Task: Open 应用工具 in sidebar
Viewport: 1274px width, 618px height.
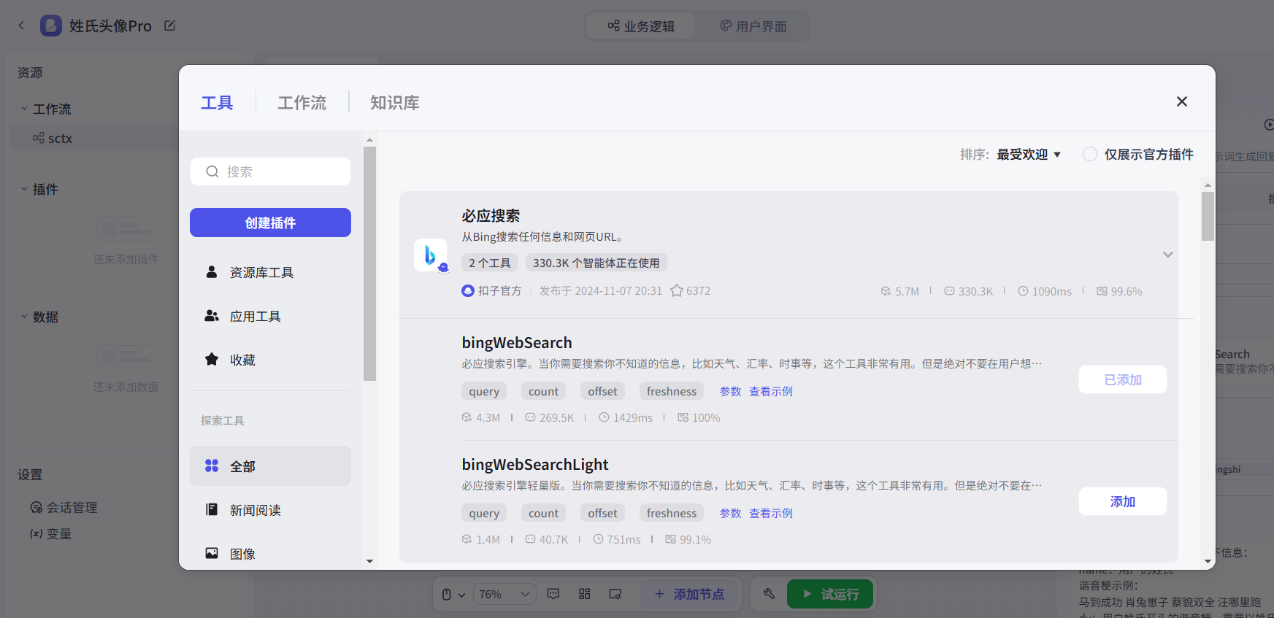Action: pos(270,316)
